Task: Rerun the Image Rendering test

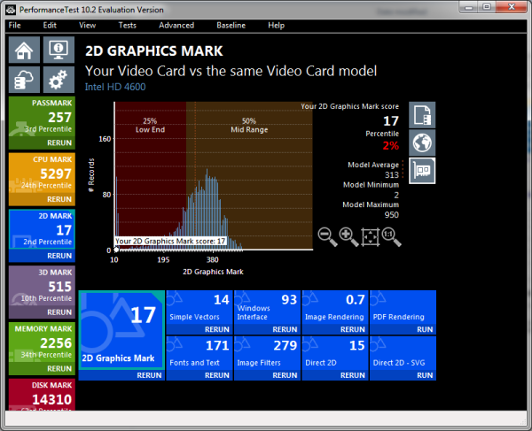Action: [x=353, y=329]
